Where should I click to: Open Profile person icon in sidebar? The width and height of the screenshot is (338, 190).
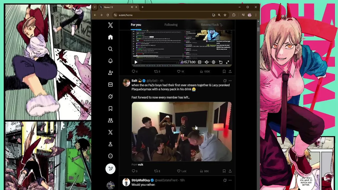tap(110, 144)
